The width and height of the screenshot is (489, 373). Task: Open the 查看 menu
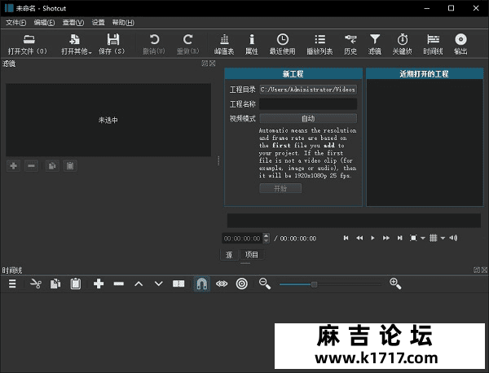pos(73,23)
